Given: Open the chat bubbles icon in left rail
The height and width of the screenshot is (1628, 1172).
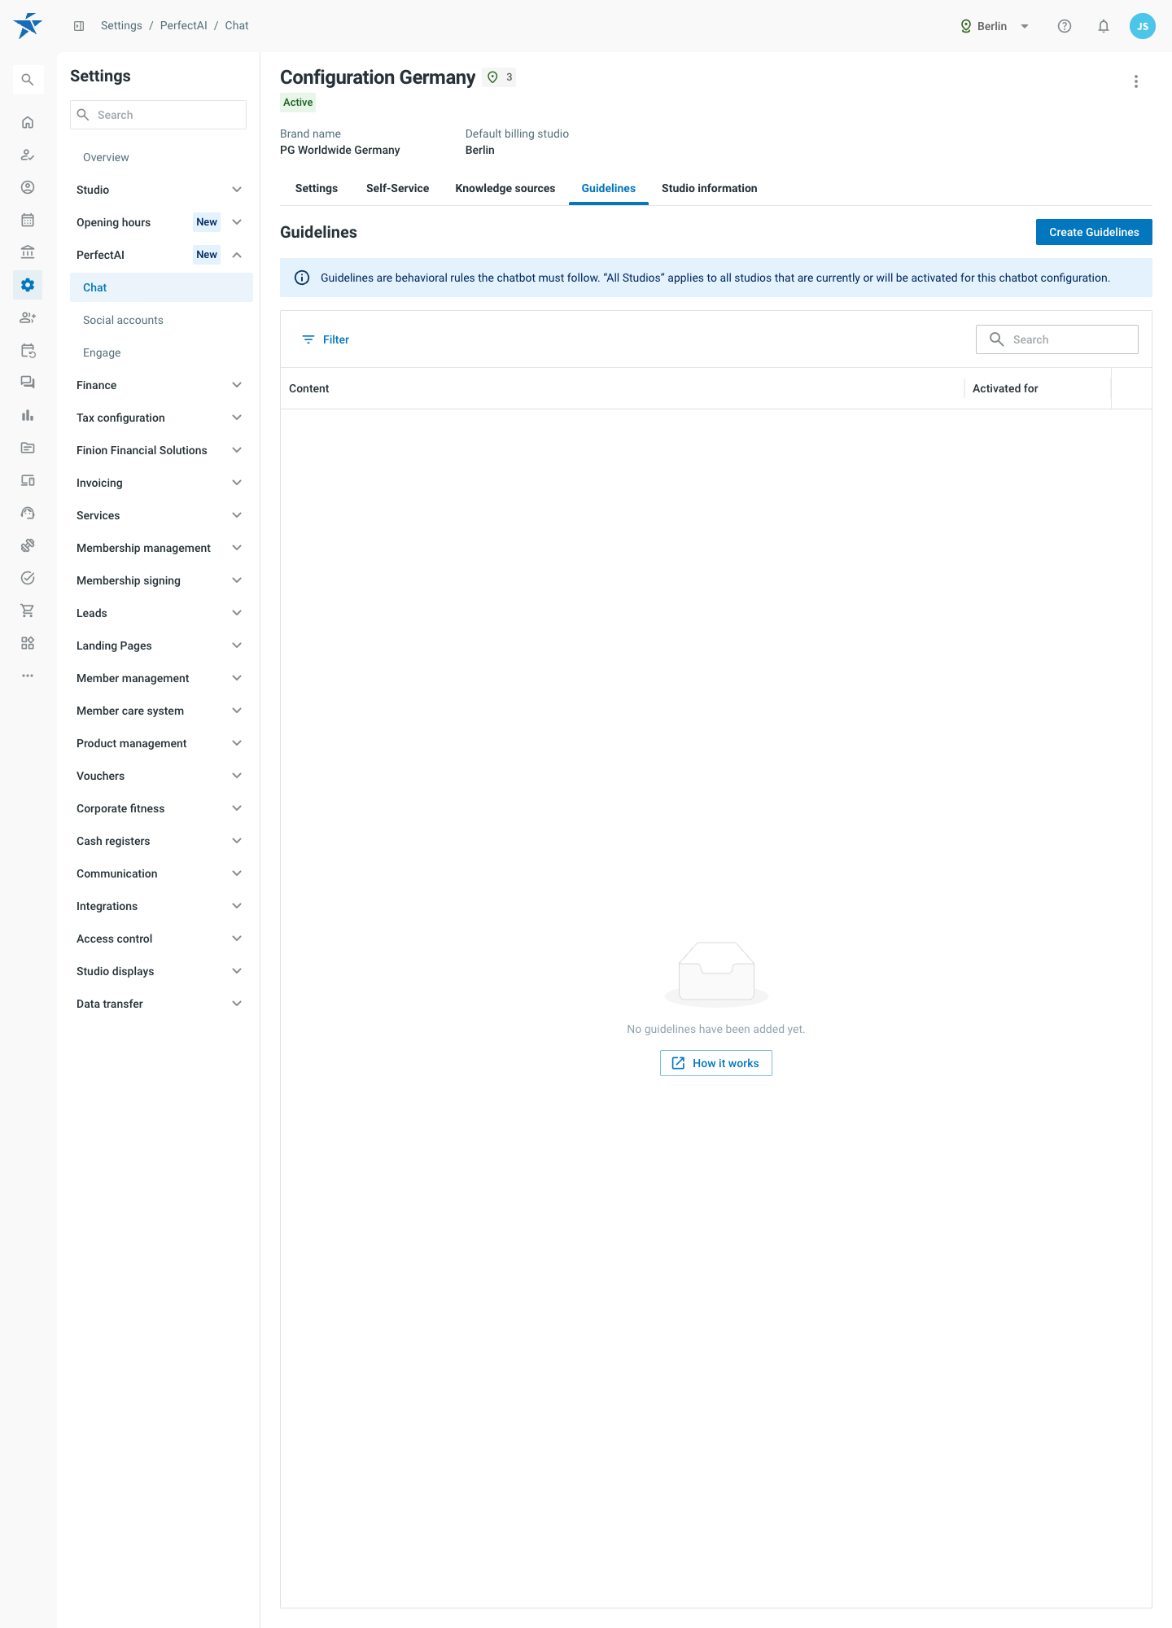Looking at the screenshot, I should point(28,383).
